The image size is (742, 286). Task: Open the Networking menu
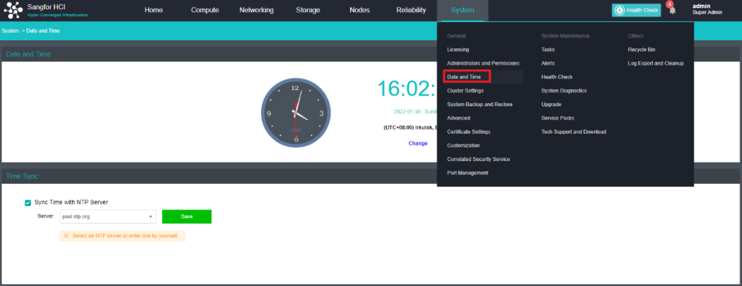coord(256,10)
